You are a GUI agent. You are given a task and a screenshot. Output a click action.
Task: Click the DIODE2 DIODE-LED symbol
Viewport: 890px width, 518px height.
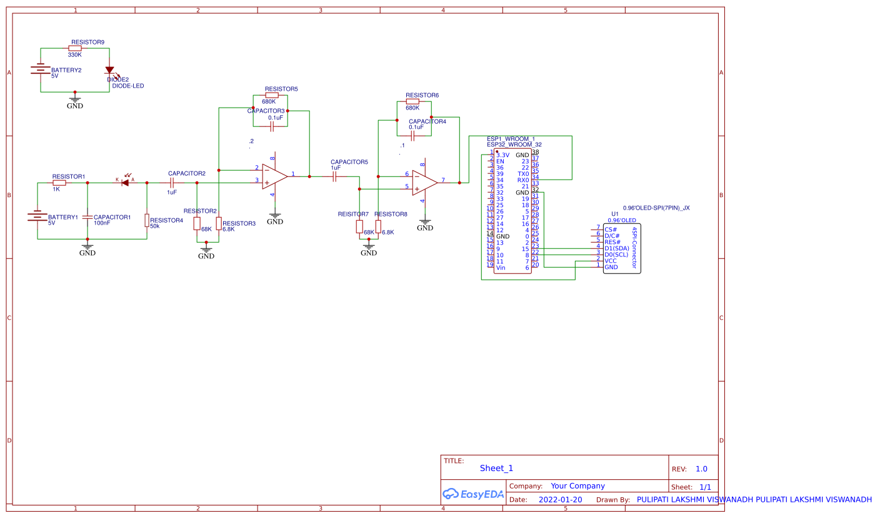pyautogui.click(x=110, y=70)
